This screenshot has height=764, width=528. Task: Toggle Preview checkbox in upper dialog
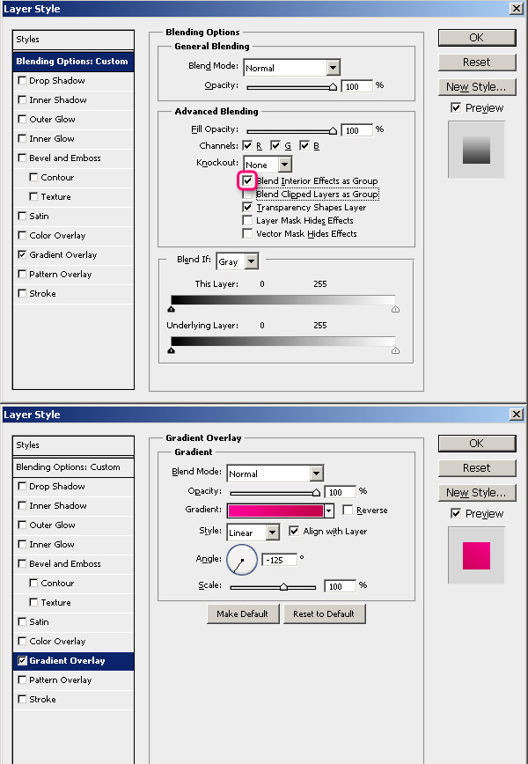pyautogui.click(x=456, y=107)
